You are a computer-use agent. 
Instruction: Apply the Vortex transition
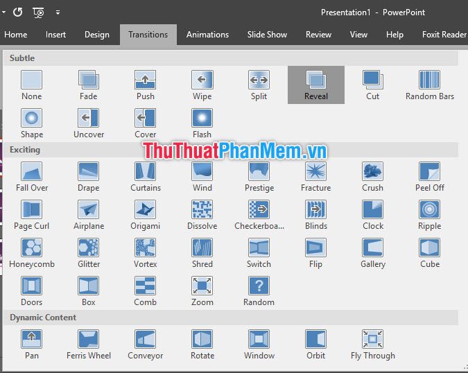pos(146,253)
